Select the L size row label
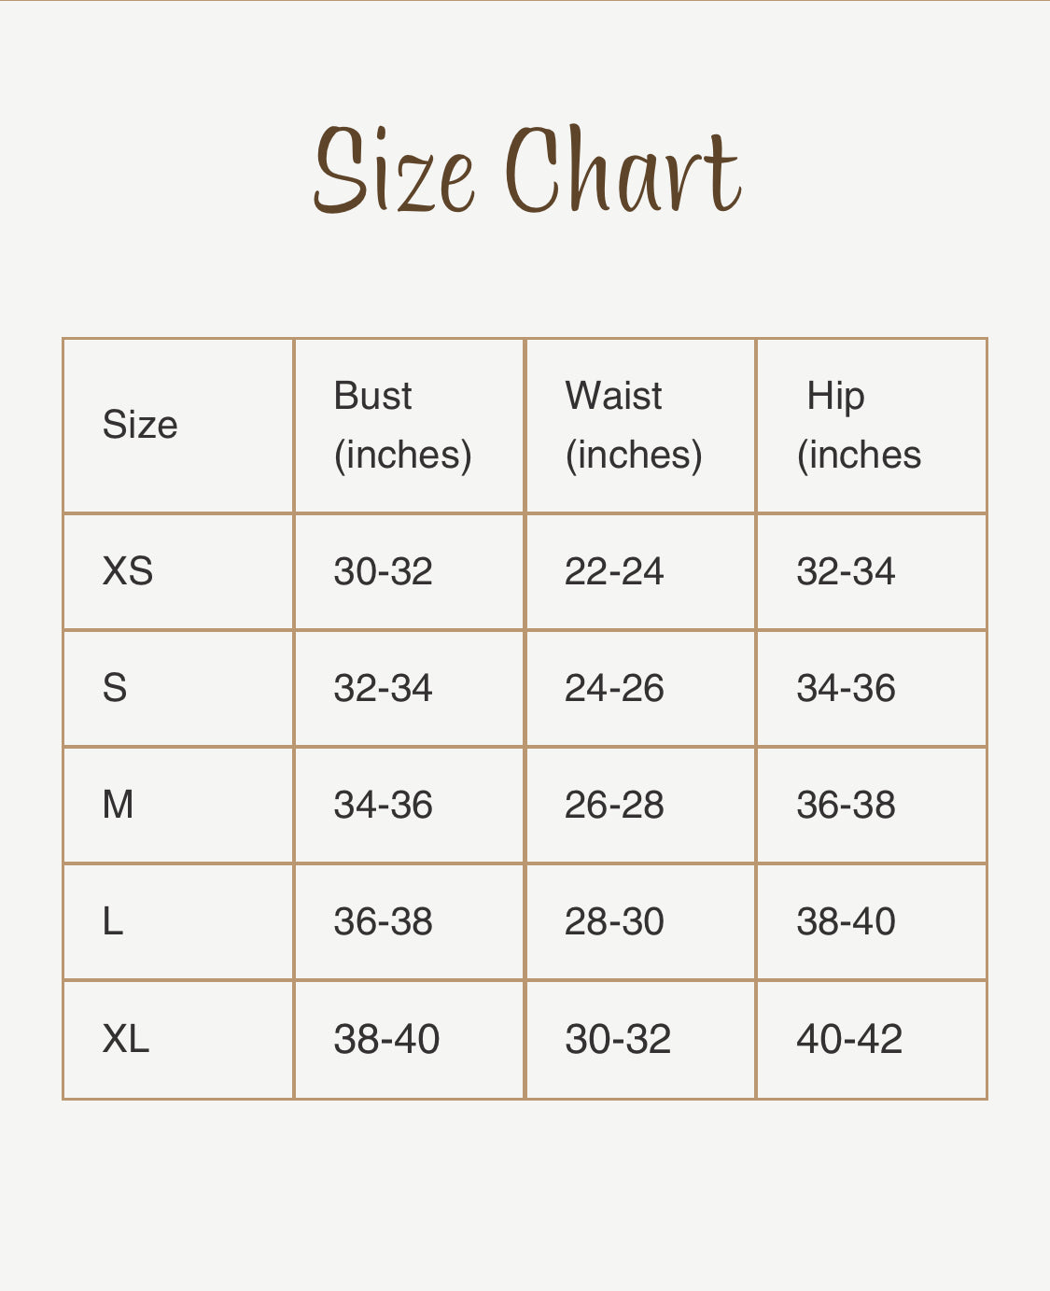The image size is (1050, 1291). (113, 921)
